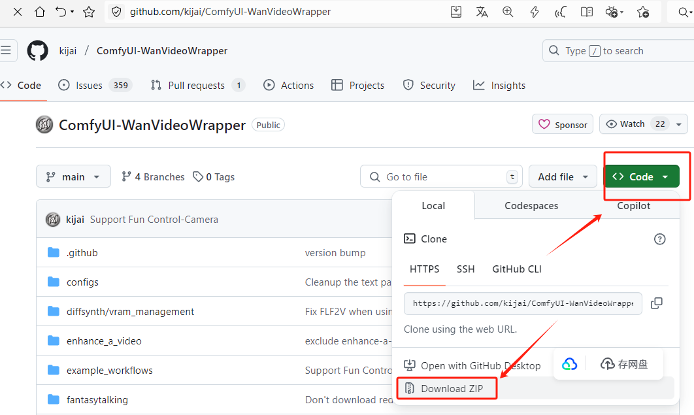This screenshot has height=415, width=694.
Task: Open the enhance_a_video folder
Action: point(104,340)
